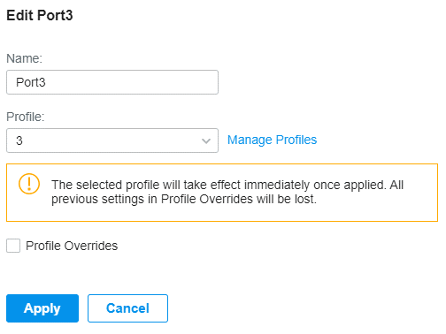
Task: Click the warning line ending 'will be lost'
Action: click(x=184, y=199)
